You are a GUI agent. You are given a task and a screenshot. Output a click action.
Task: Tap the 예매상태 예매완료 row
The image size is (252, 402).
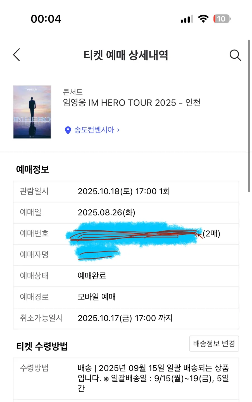(126, 276)
